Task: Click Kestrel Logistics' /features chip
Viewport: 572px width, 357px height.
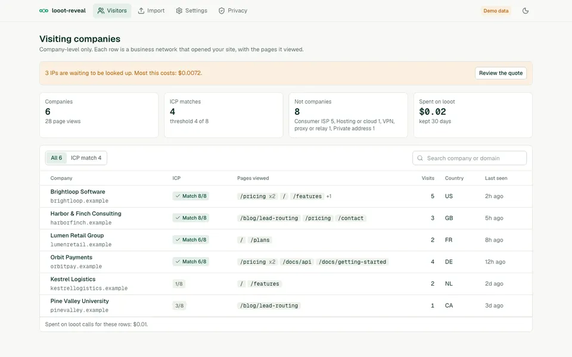Action: [x=265, y=284]
